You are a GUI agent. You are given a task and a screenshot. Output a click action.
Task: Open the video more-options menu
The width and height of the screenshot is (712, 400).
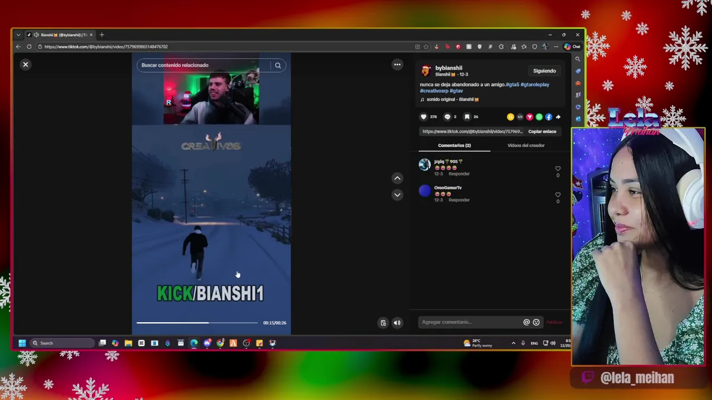[x=397, y=64]
